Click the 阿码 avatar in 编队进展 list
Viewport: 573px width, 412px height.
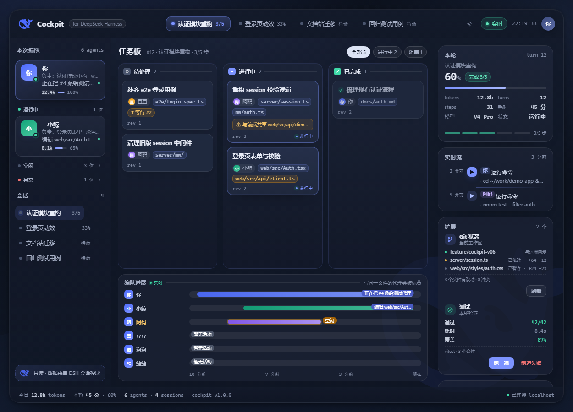pyautogui.click(x=128, y=322)
